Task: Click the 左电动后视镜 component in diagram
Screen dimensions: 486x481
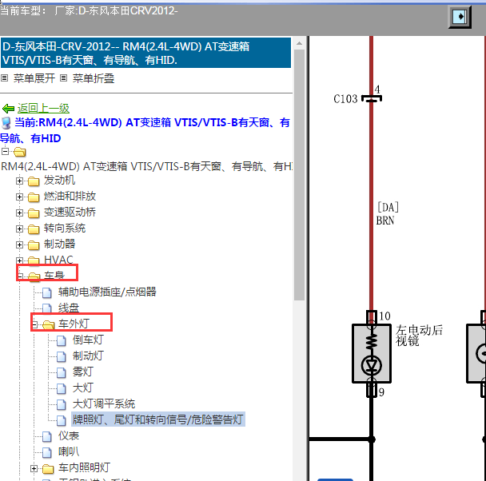Action: [372, 353]
